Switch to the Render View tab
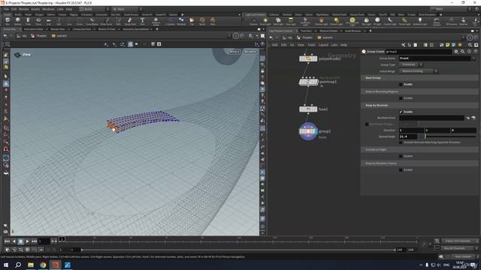The image size is (481, 270). (x=58, y=29)
